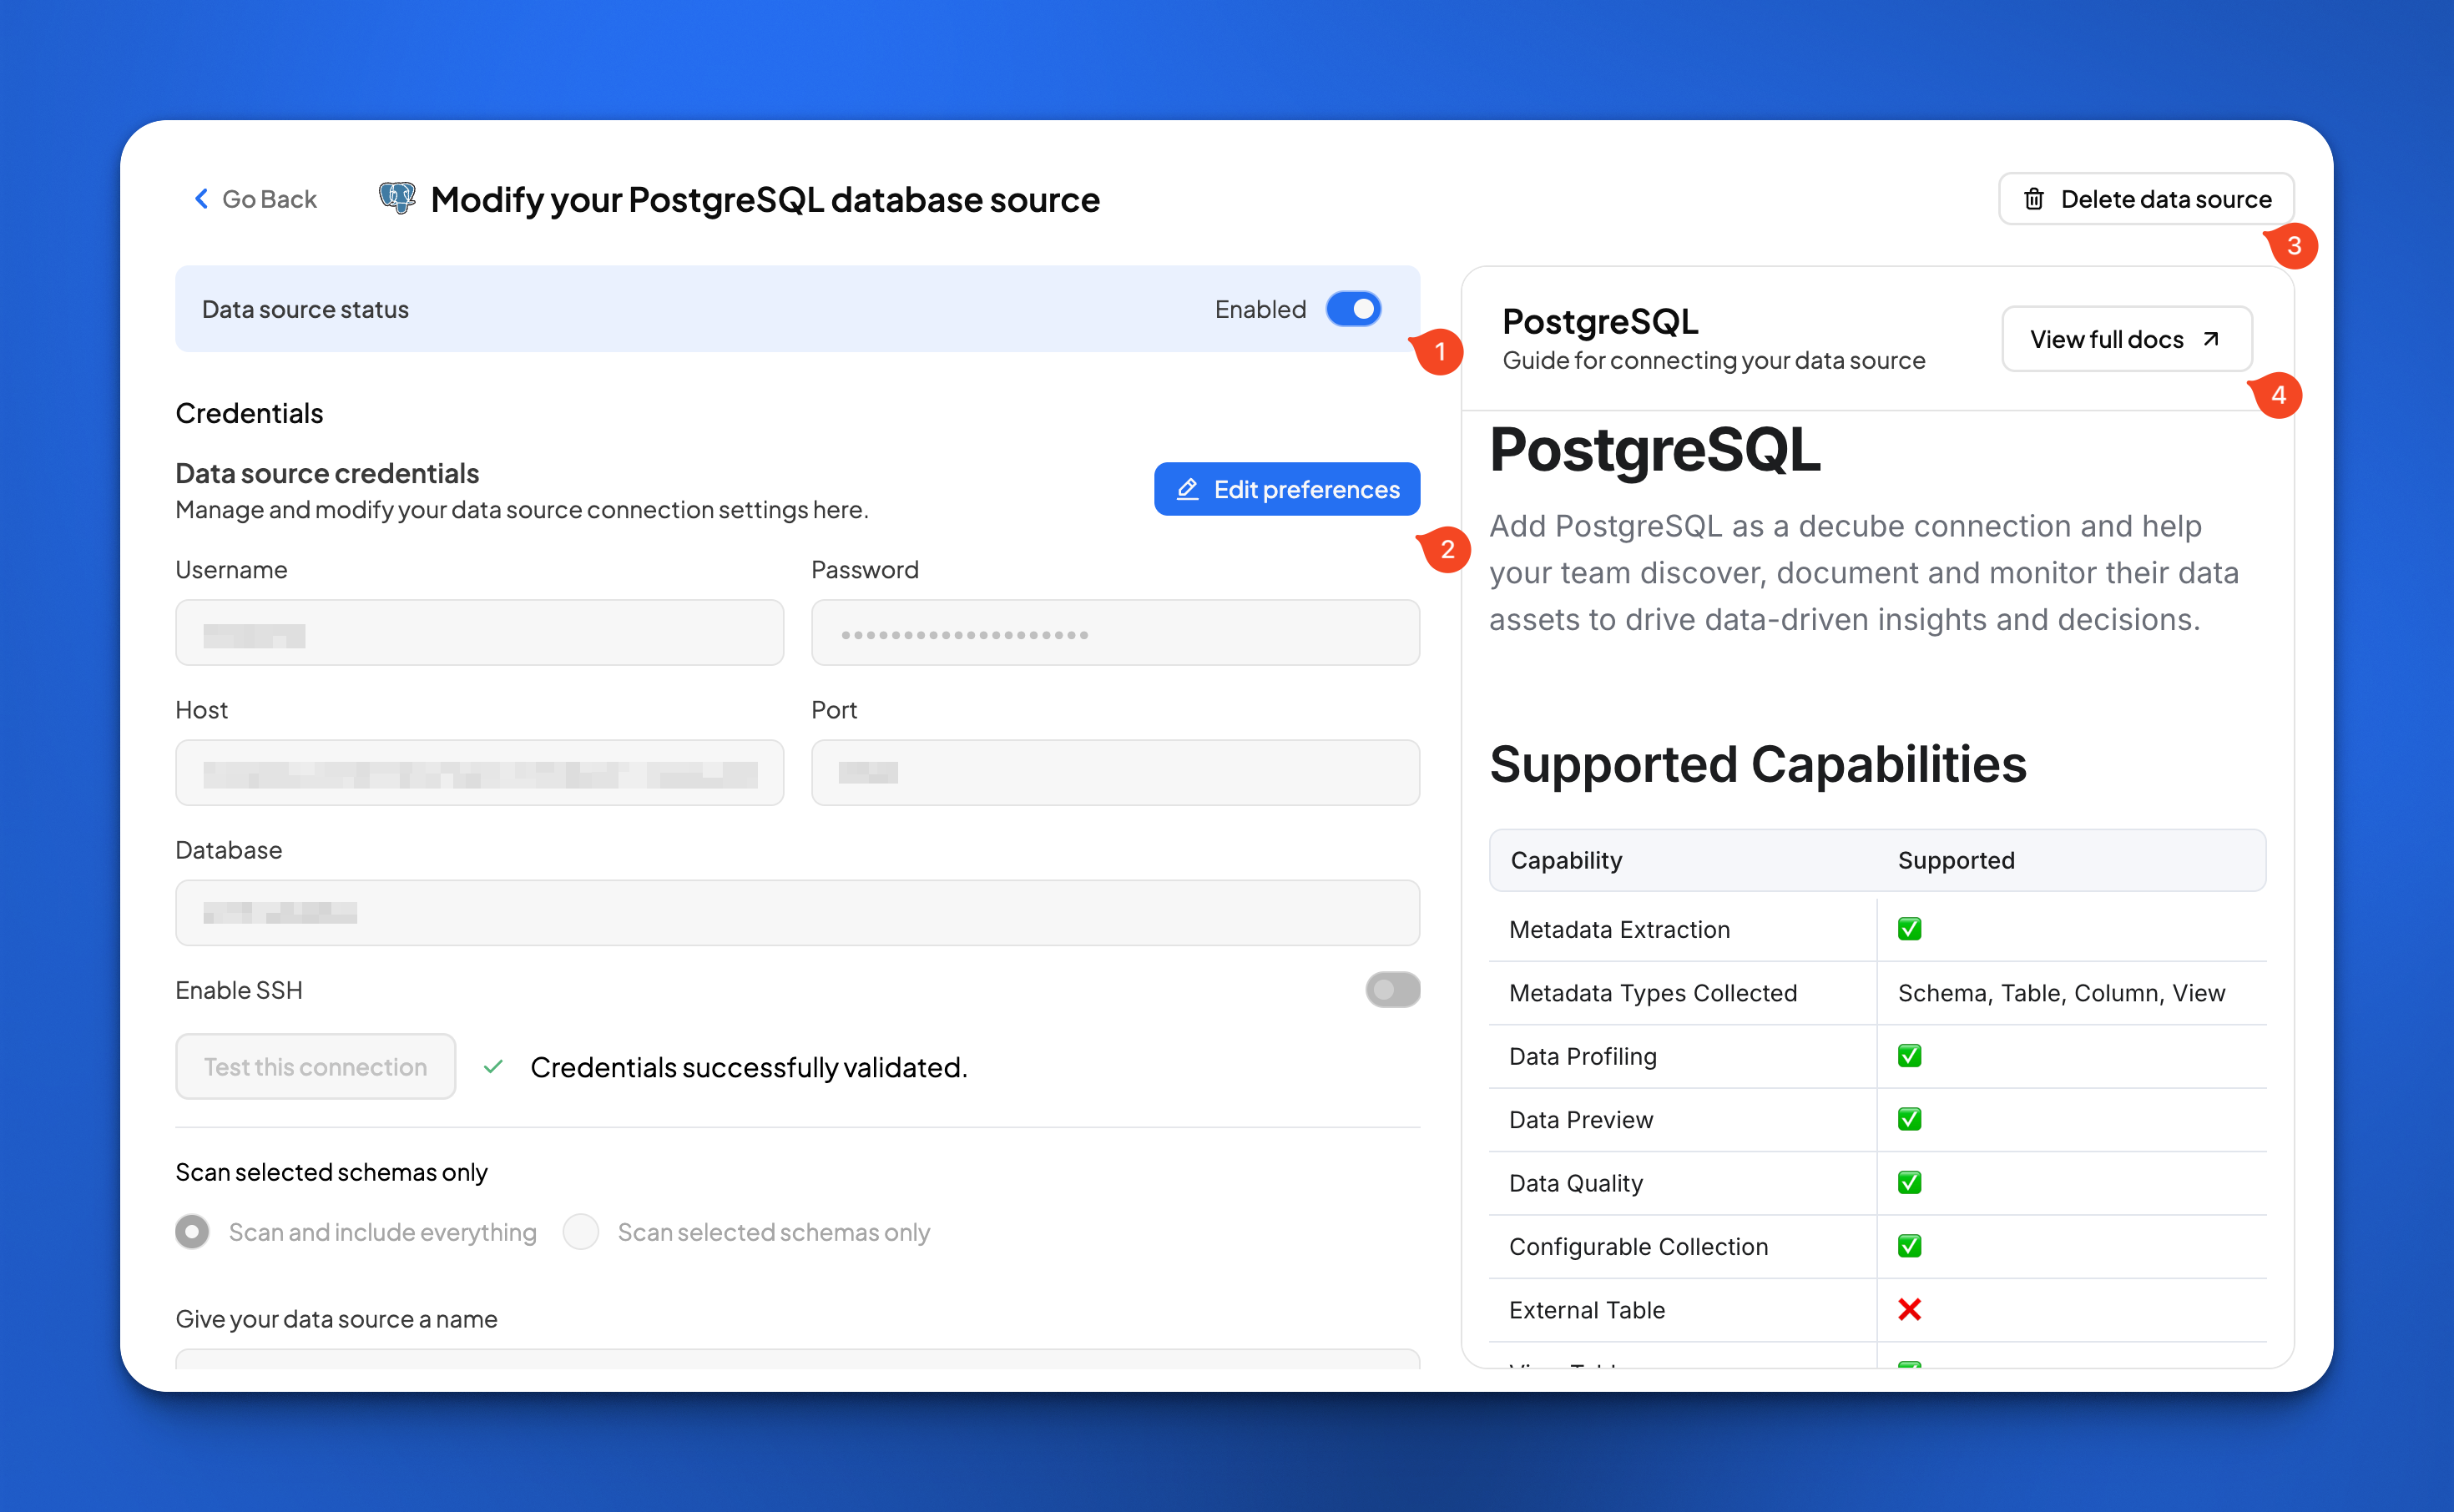This screenshot has width=2454, height=1512.
Task: Click the Delete data source button
Action: coord(2146,199)
